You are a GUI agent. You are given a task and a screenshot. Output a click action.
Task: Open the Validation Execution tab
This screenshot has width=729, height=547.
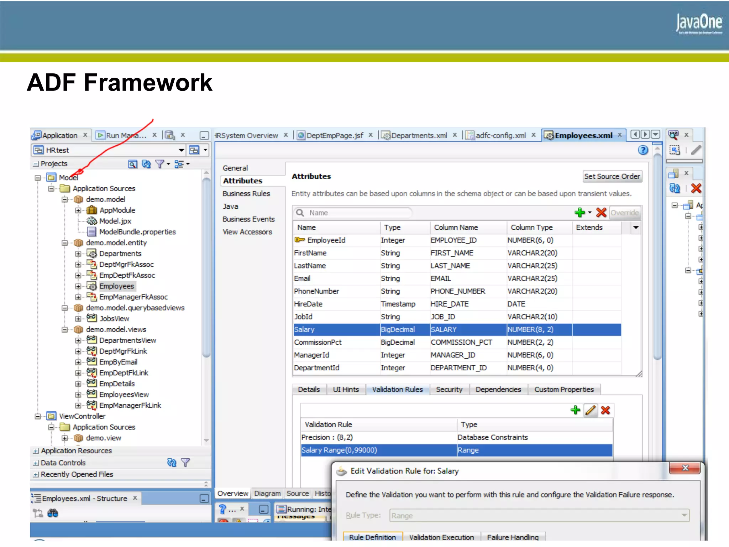click(441, 537)
